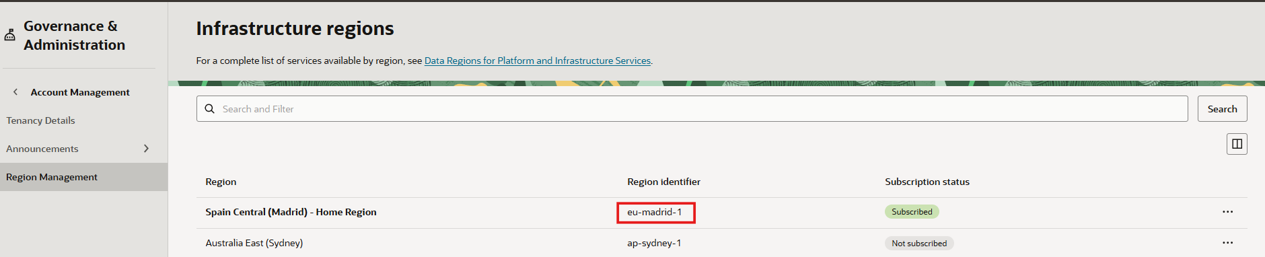Open Data Regions for Platform link

[x=538, y=61]
